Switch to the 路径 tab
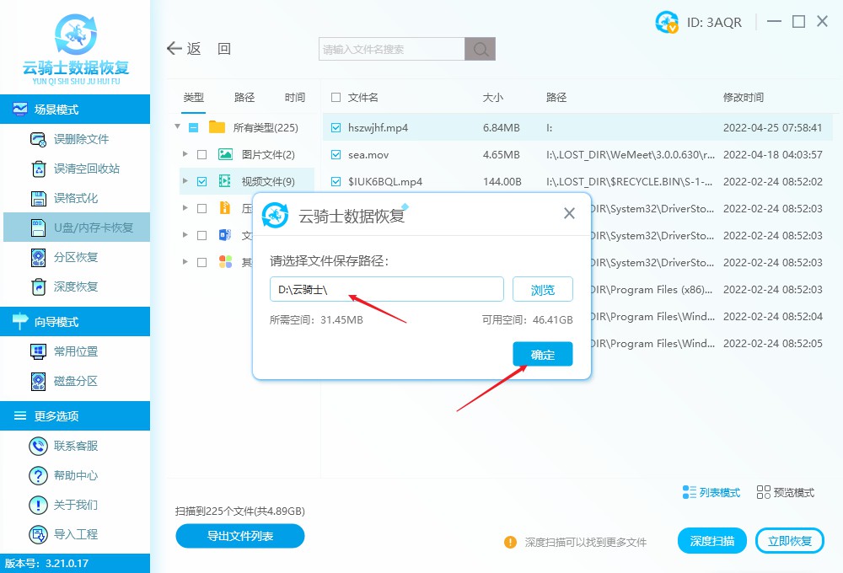Screen dimensions: 843x573 244,97
